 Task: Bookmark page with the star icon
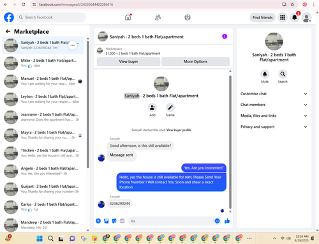[x=292, y=4]
